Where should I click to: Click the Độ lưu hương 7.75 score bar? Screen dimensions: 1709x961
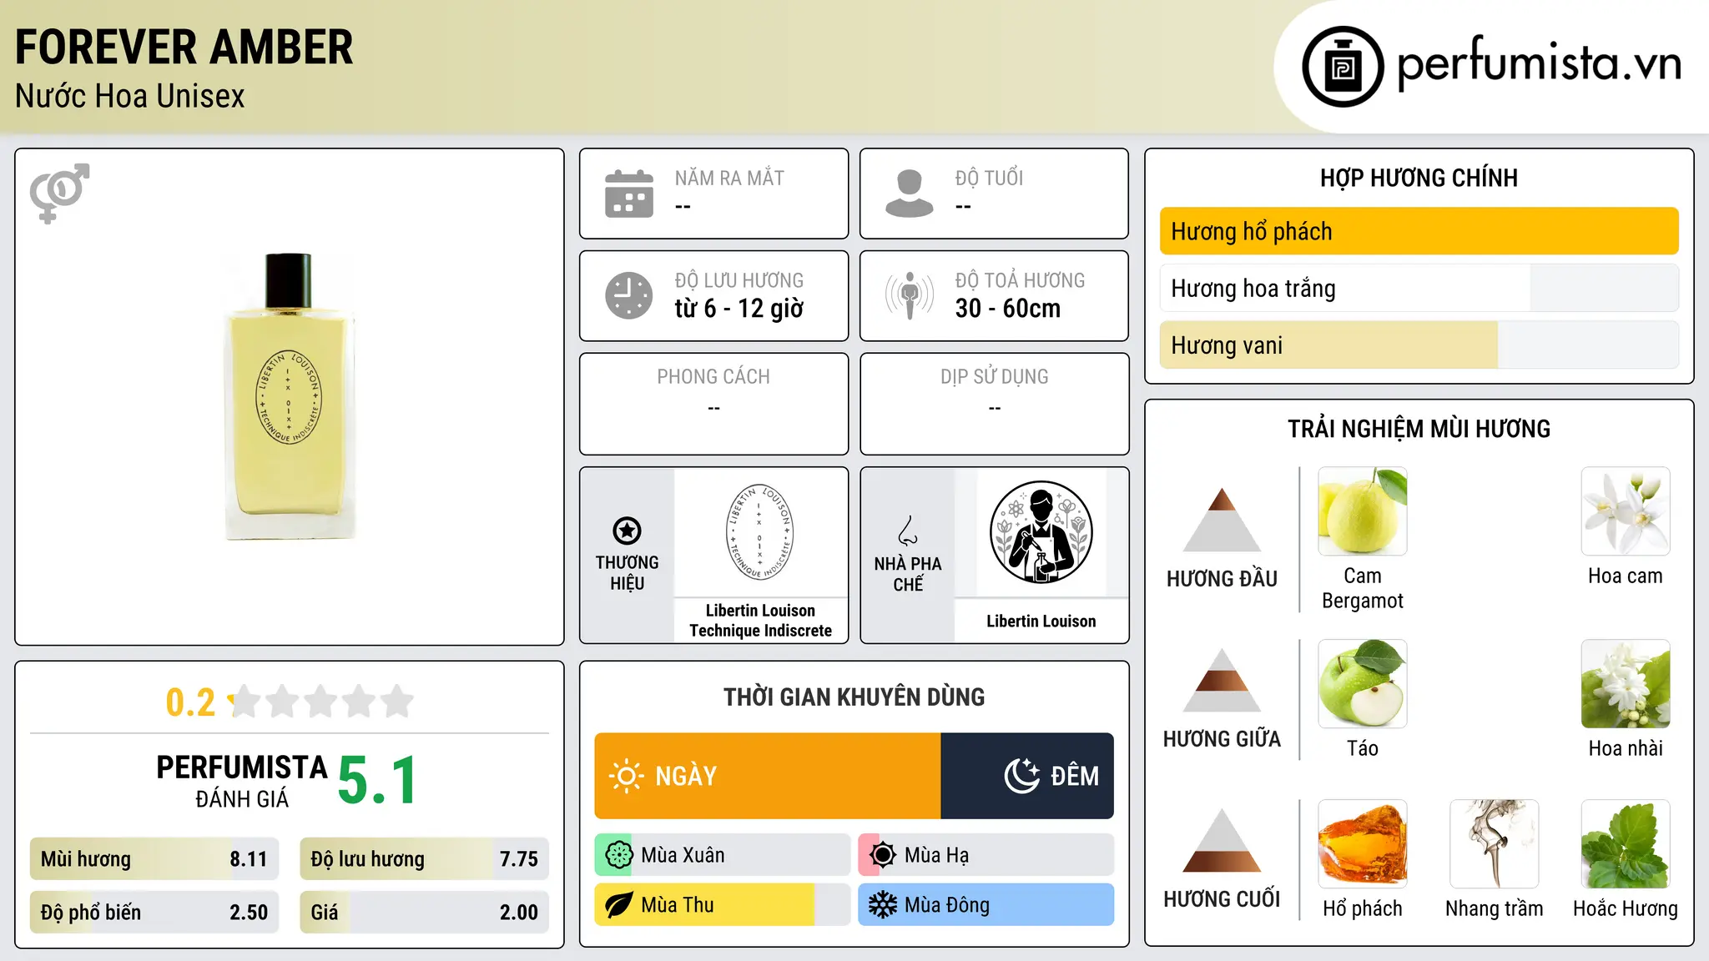tap(424, 859)
